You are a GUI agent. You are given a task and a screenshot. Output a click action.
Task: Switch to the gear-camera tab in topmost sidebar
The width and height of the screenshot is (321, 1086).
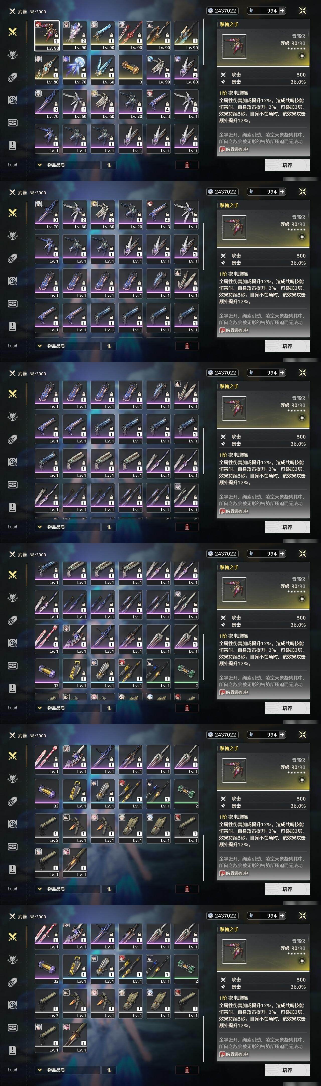(x=13, y=100)
